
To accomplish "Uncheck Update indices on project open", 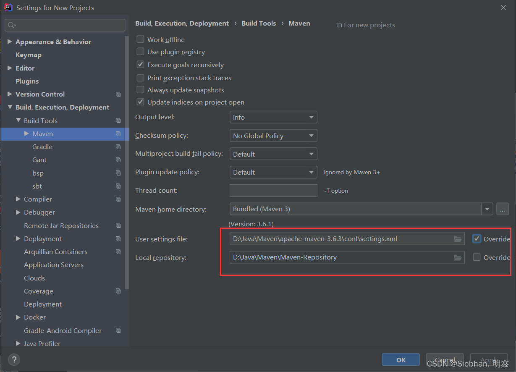I will point(141,102).
